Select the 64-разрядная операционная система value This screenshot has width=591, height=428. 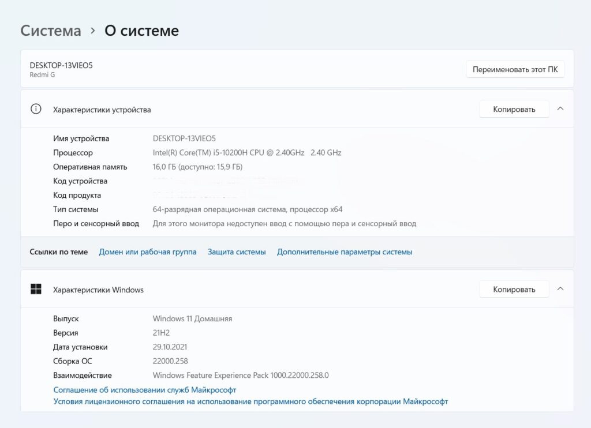point(248,209)
